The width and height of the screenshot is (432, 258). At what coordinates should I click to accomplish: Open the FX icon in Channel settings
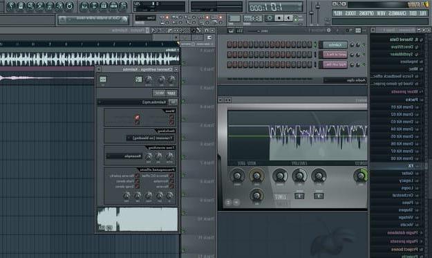103,80
